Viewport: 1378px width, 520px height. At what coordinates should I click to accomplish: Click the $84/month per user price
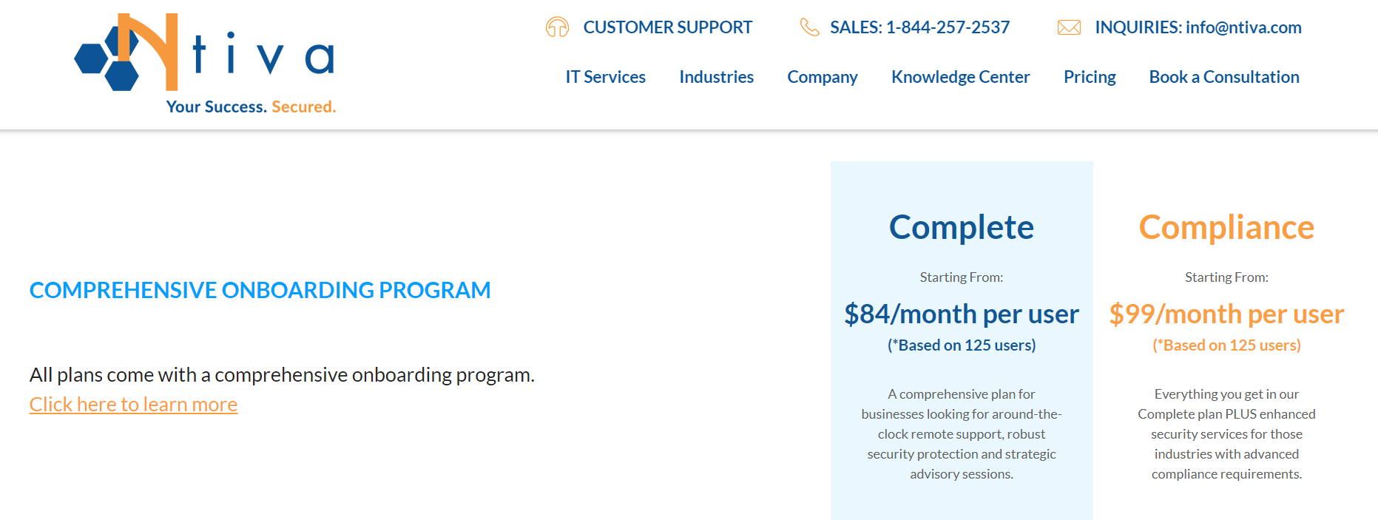(961, 314)
